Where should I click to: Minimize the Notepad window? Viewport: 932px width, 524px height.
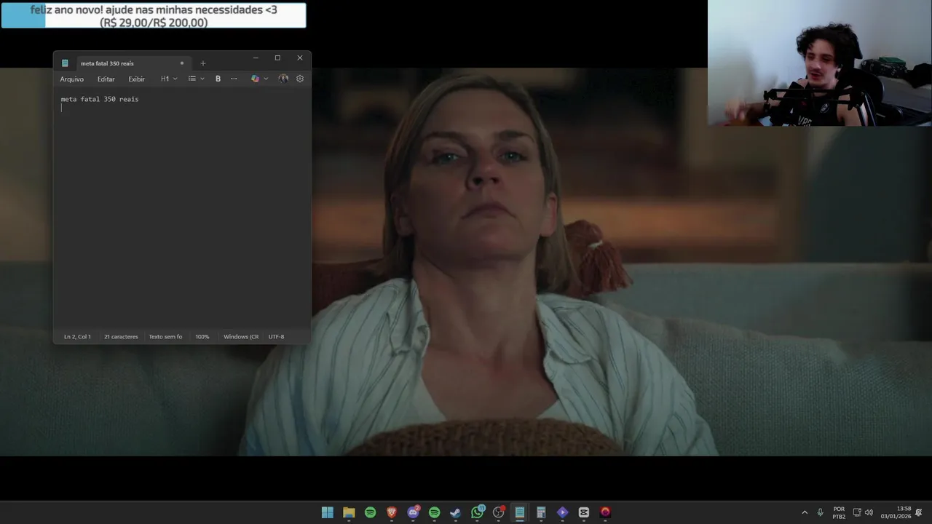256,58
